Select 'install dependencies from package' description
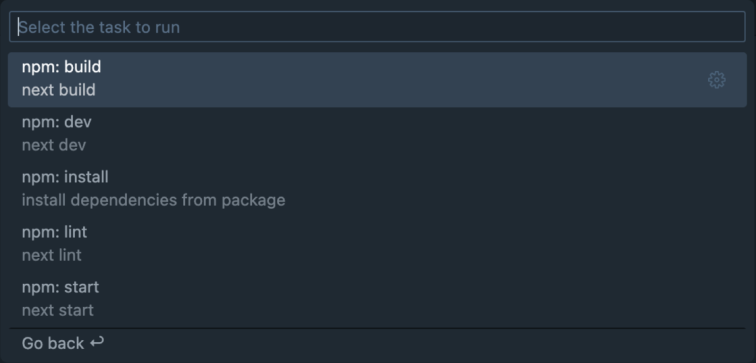 click(x=154, y=200)
